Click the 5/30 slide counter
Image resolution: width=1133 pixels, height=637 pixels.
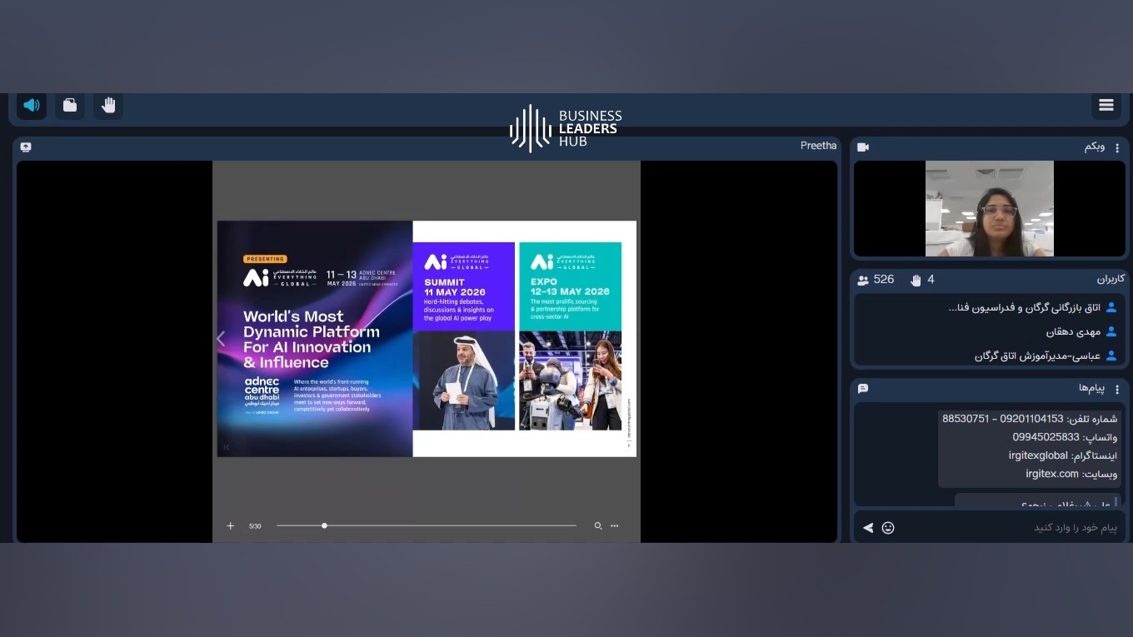click(x=255, y=526)
